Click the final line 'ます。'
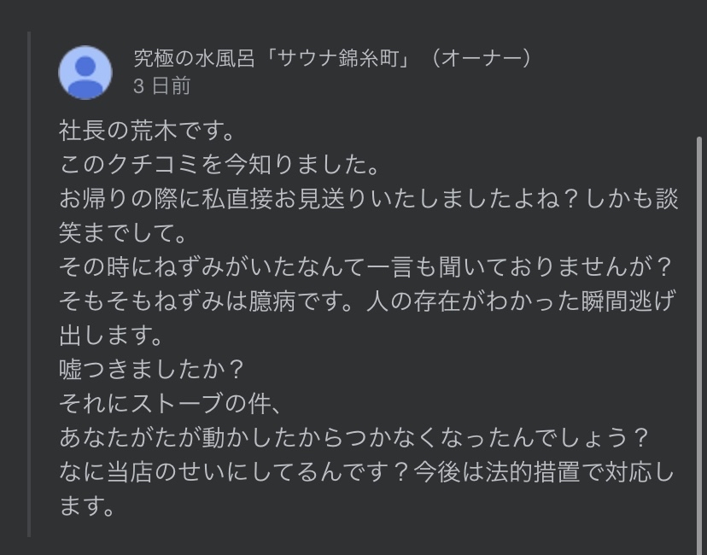This screenshot has height=555, width=707. [87, 505]
